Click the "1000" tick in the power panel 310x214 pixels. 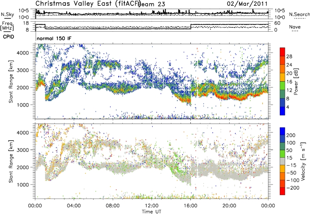pyautogui.click(x=23, y=105)
